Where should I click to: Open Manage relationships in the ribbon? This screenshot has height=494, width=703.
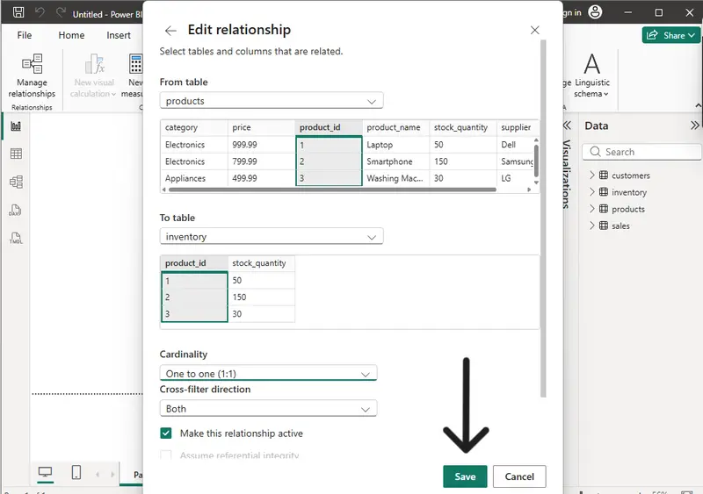point(32,75)
